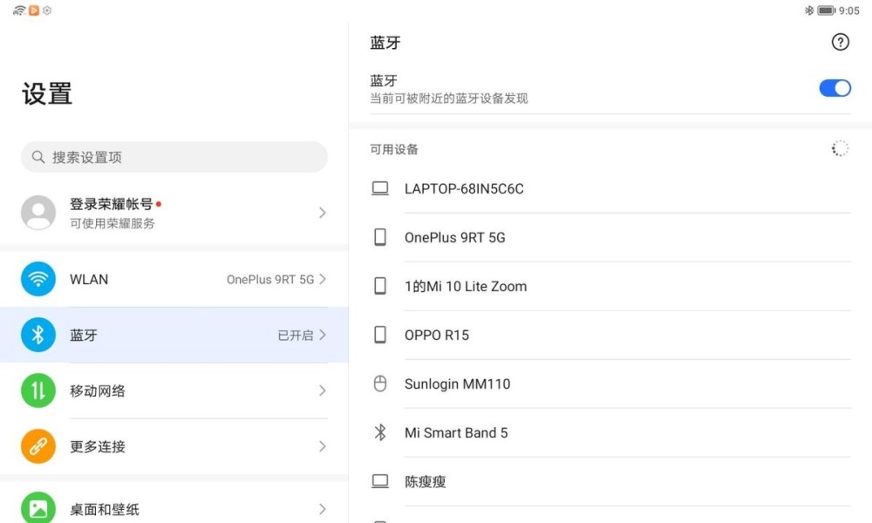The height and width of the screenshot is (523, 872).
Task: Tap the WLAN row chevron arrow
Action: click(x=322, y=279)
